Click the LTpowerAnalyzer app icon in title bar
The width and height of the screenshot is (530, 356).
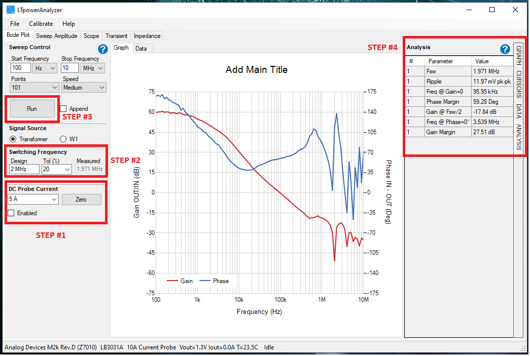tap(11, 10)
